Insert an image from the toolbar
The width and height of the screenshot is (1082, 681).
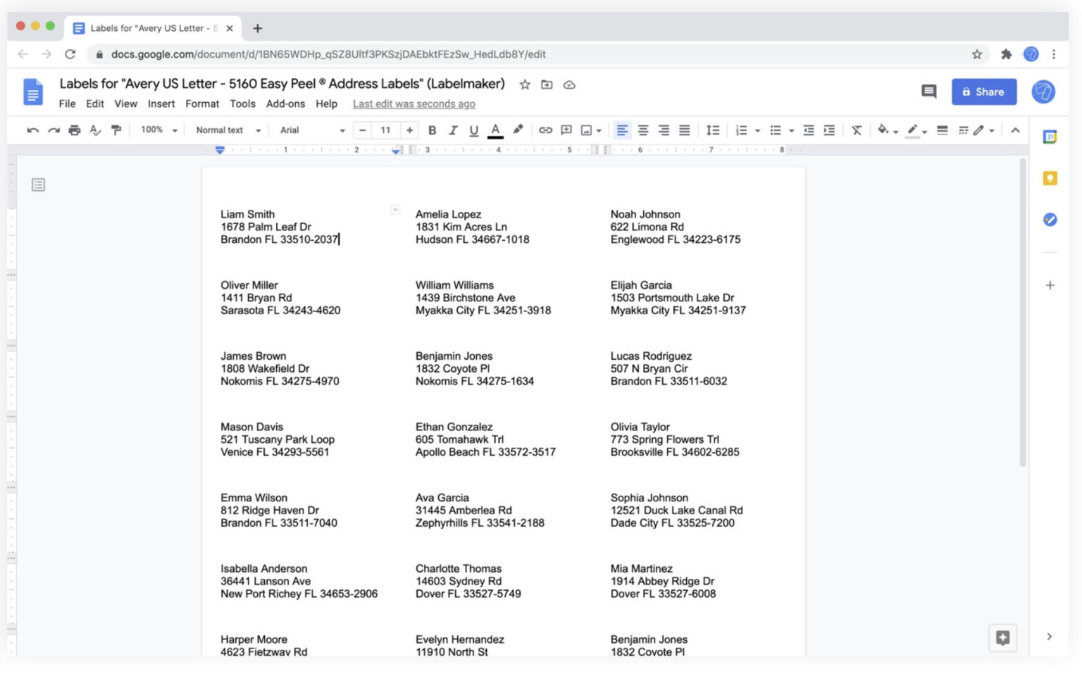tap(587, 130)
